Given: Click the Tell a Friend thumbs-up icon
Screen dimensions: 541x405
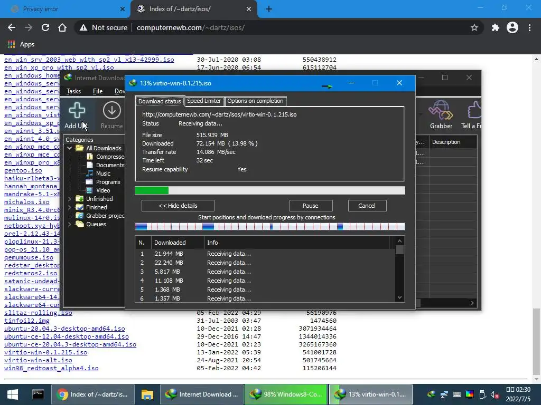Looking at the screenshot, I should [x=474, y=110].
